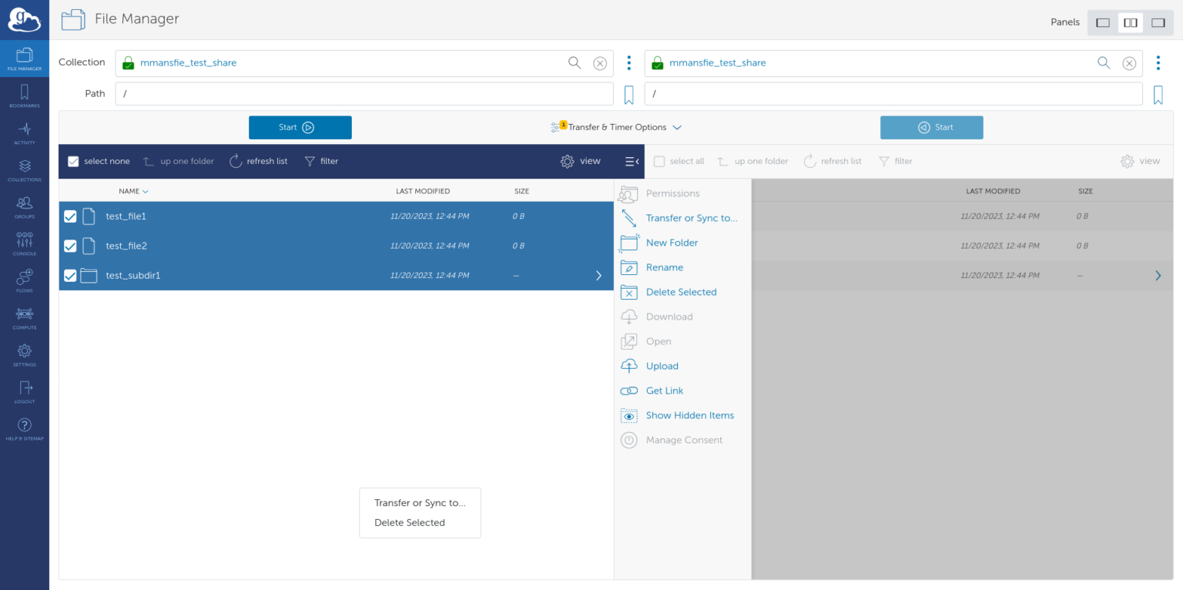This screenshot has width=1183, height=590.
Task: Click refresh list in the file toolbar
Action: (259, 161)
